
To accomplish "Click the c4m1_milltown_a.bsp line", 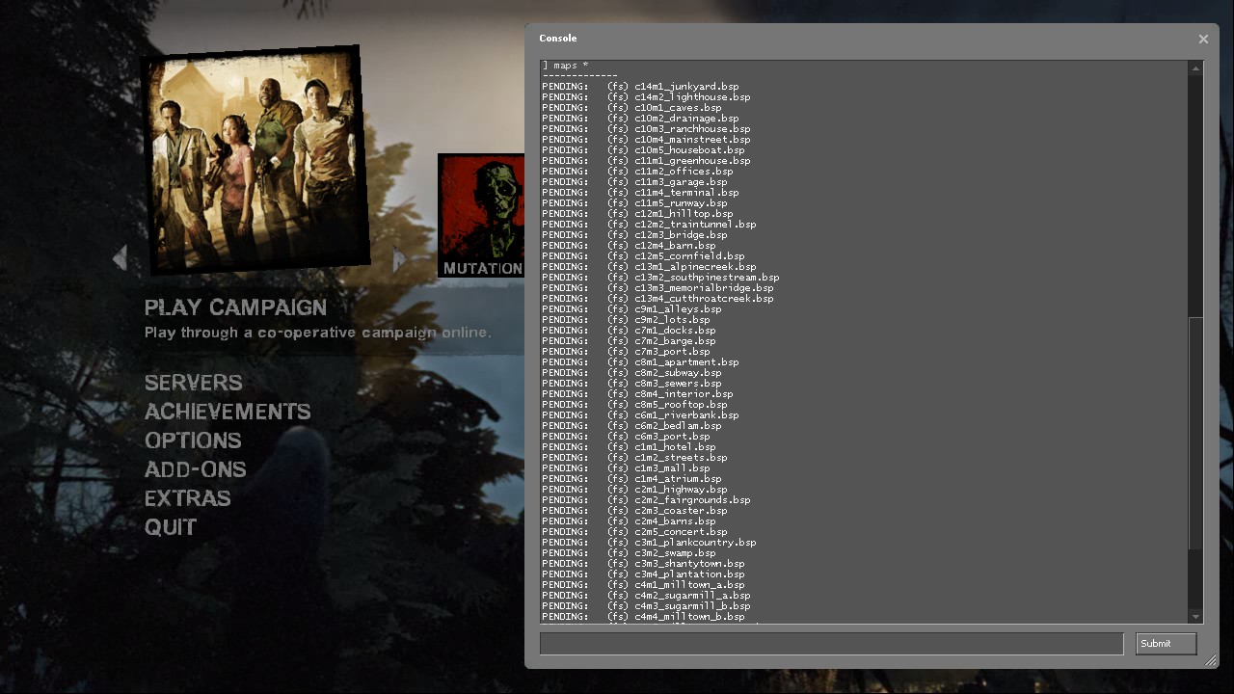I will pos(643,585).
